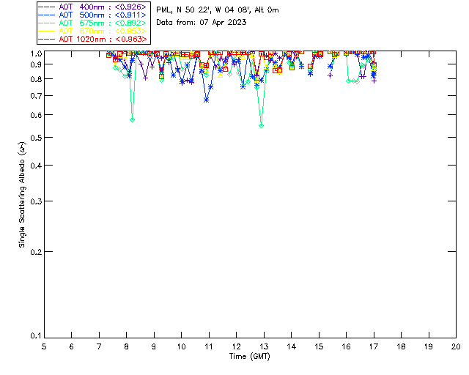Click the y-axis tick label 0.6
This screenshot has width=469, height=375.
pyautogui.click(x=36, y=115)
